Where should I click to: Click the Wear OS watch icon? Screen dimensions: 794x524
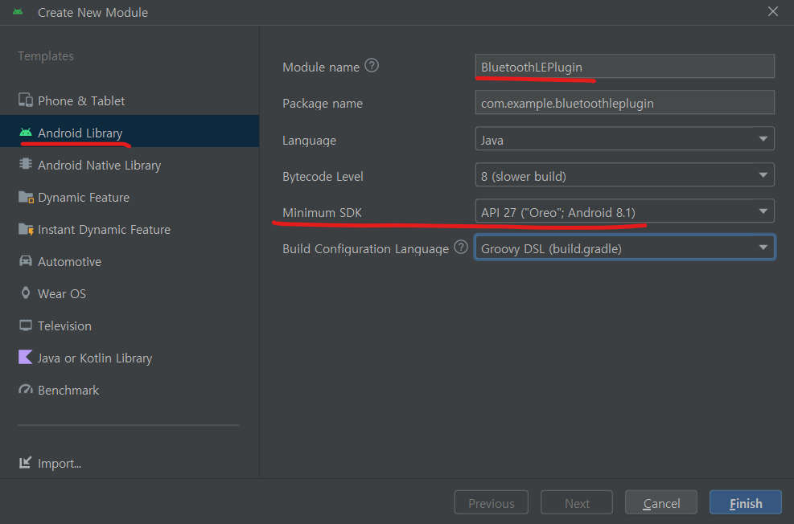pos(25,293)
